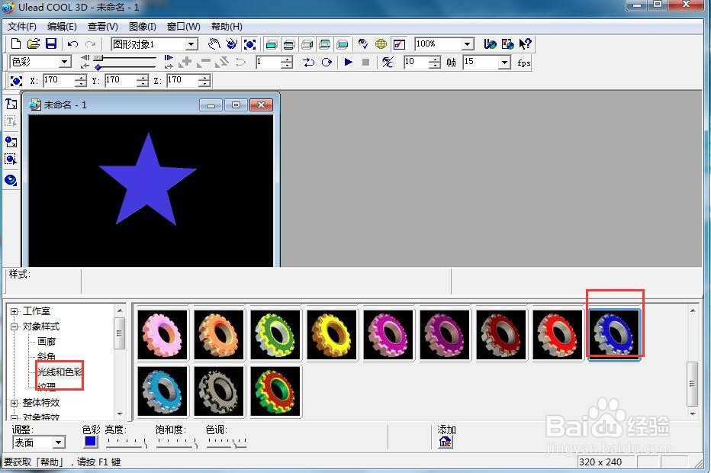Viewport: 711px width, 473px height.
Task: Select 光线和色彩 in the style tree
Action: click(x=60, y=372)
